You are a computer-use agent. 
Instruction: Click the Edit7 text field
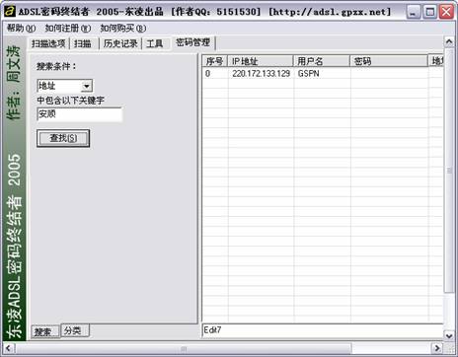[x=323, y=330]
